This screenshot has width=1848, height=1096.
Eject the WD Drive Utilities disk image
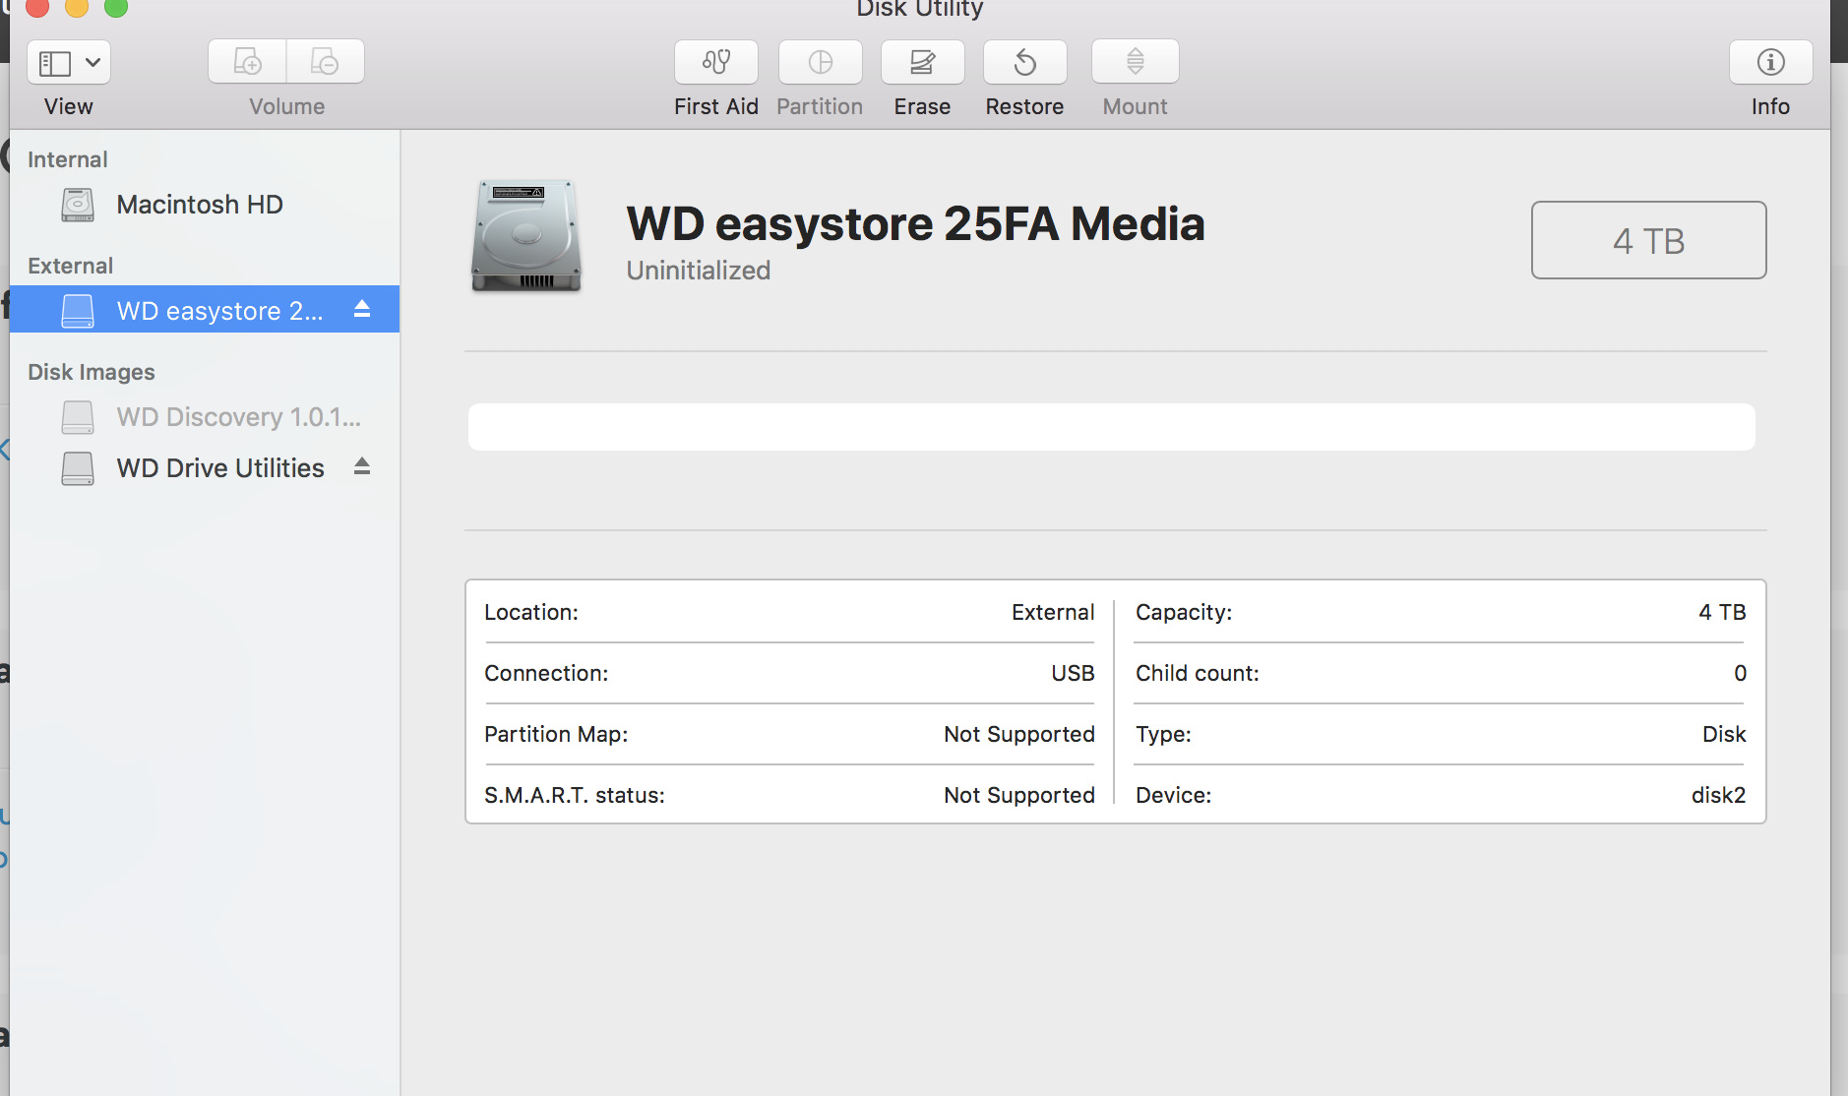[x=362, y=466]
